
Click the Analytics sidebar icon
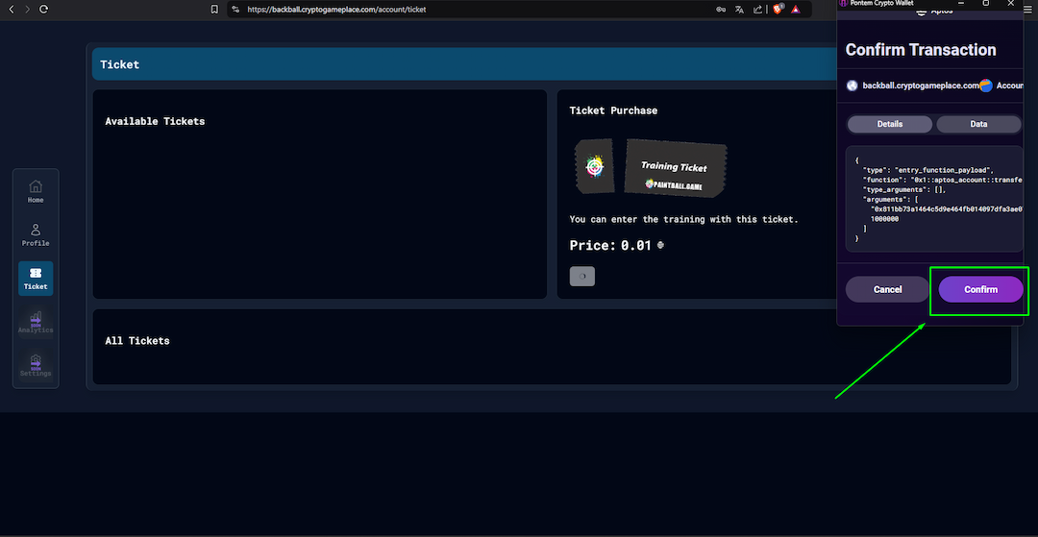(36, 322)
